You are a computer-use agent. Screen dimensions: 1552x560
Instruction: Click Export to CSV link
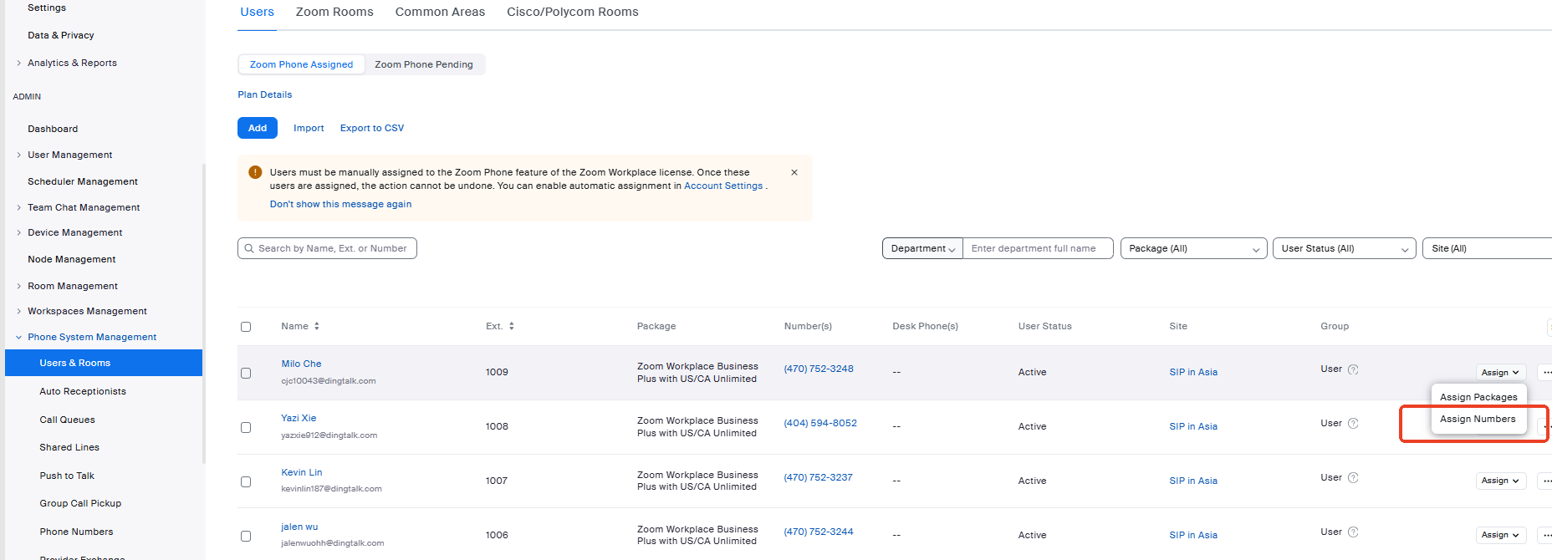[x=372, y=128]
